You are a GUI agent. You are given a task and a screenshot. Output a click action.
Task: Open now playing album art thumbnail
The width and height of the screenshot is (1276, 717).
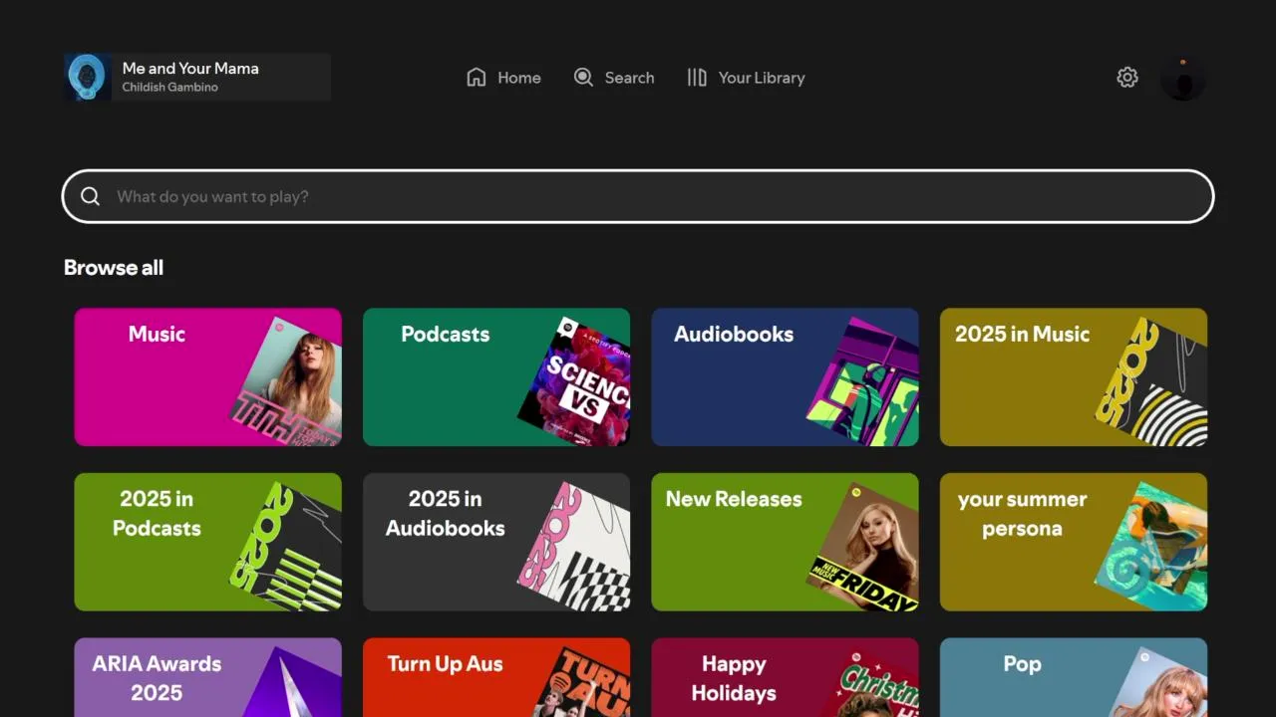88,78
